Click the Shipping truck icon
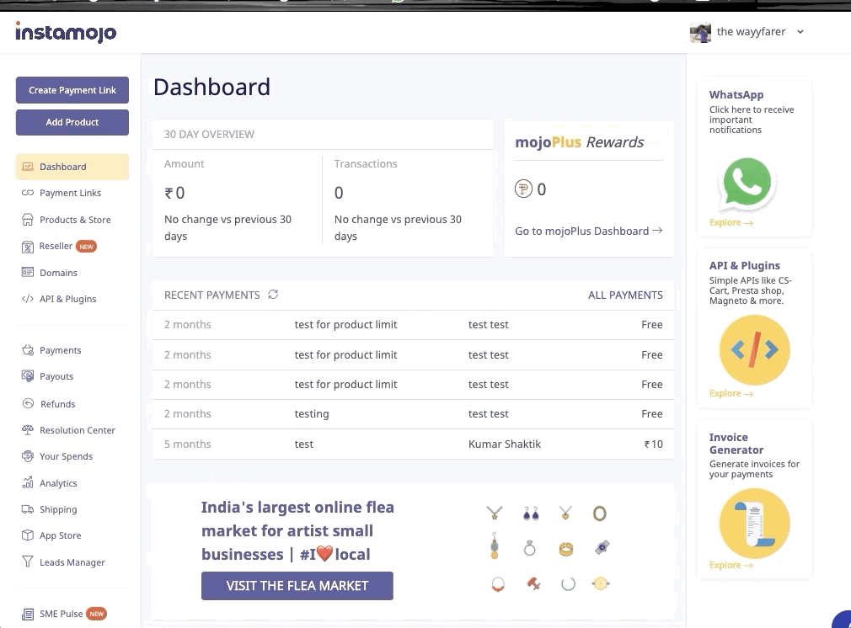This screenshot has width=851, height=628. [x=28, y=508]
